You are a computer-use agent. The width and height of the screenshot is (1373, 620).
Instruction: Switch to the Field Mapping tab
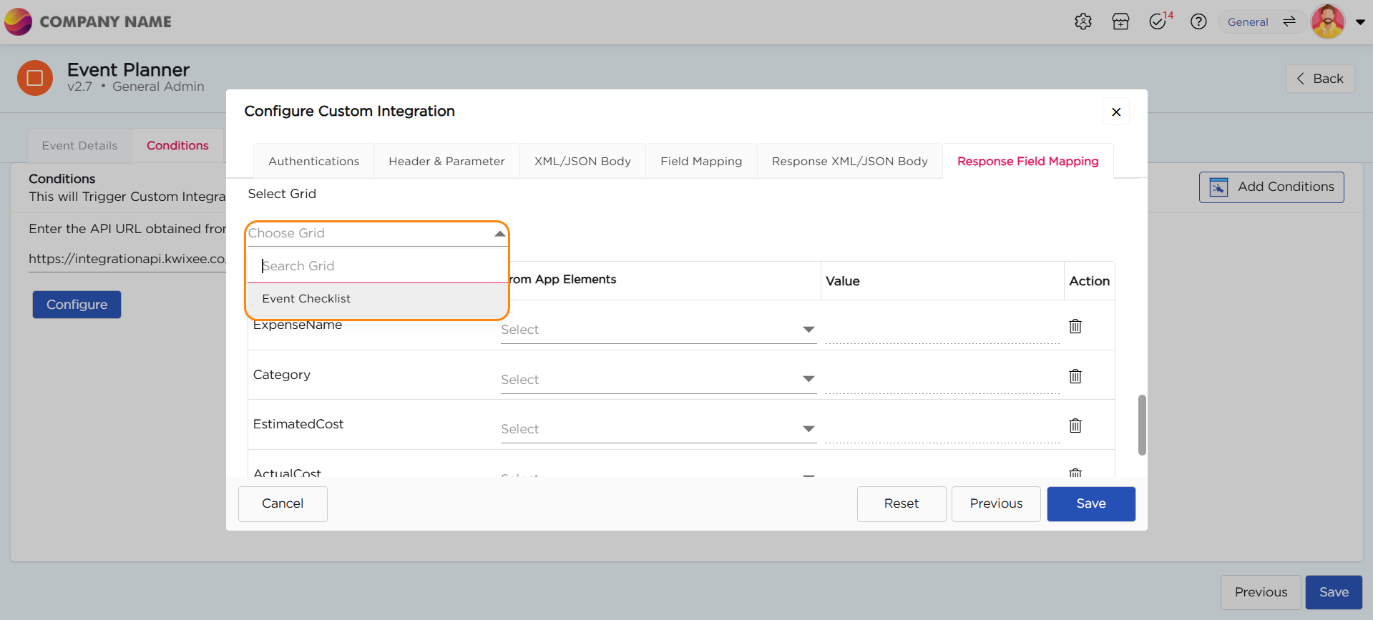point(700,162)
